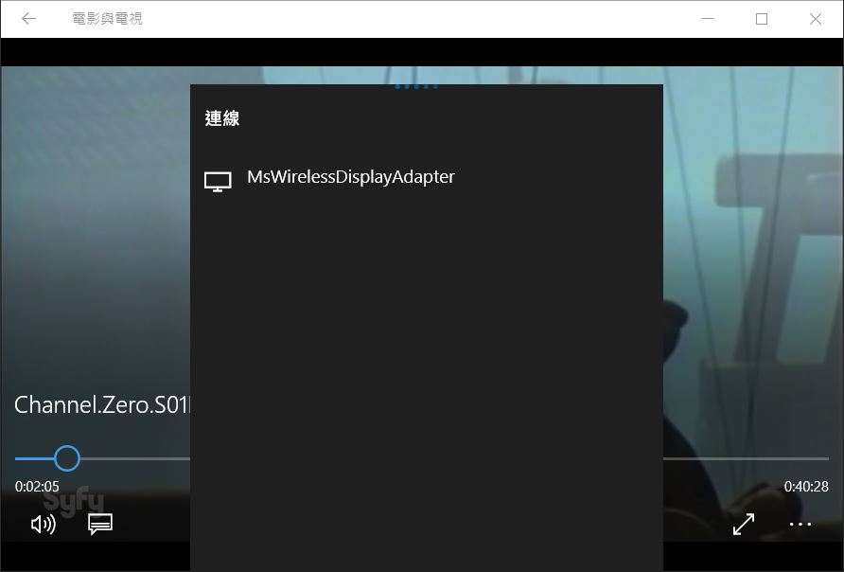
Task: Select MsWirelessDisplayAdapter to cast
Action: [x=427, y=179]
